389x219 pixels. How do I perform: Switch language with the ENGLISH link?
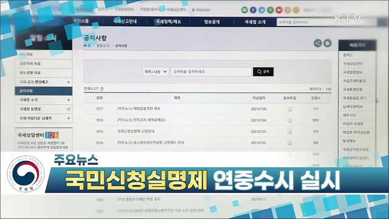(x=201, y=10)
